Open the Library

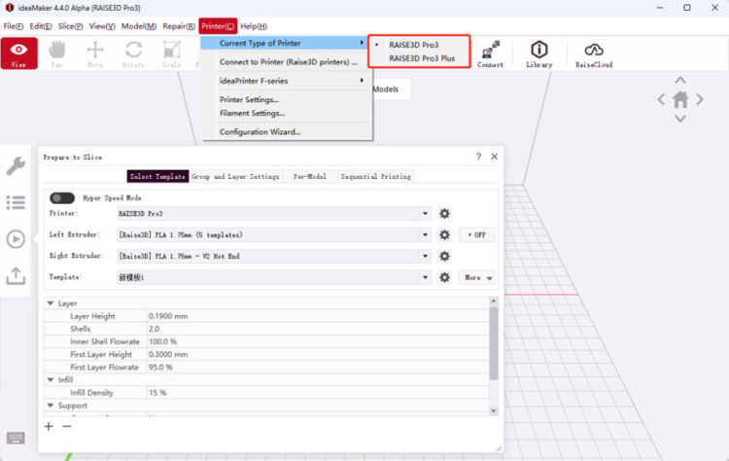point(538,53)
